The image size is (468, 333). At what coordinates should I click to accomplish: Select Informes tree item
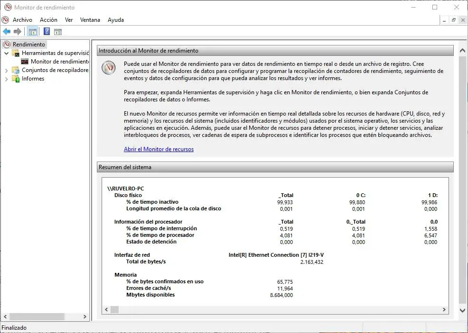pos(33,79)
